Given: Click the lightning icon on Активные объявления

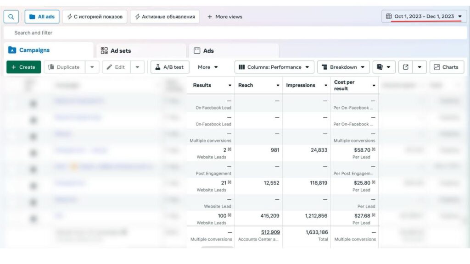Looking at the screenshot, I should click(x=137, y=16).
